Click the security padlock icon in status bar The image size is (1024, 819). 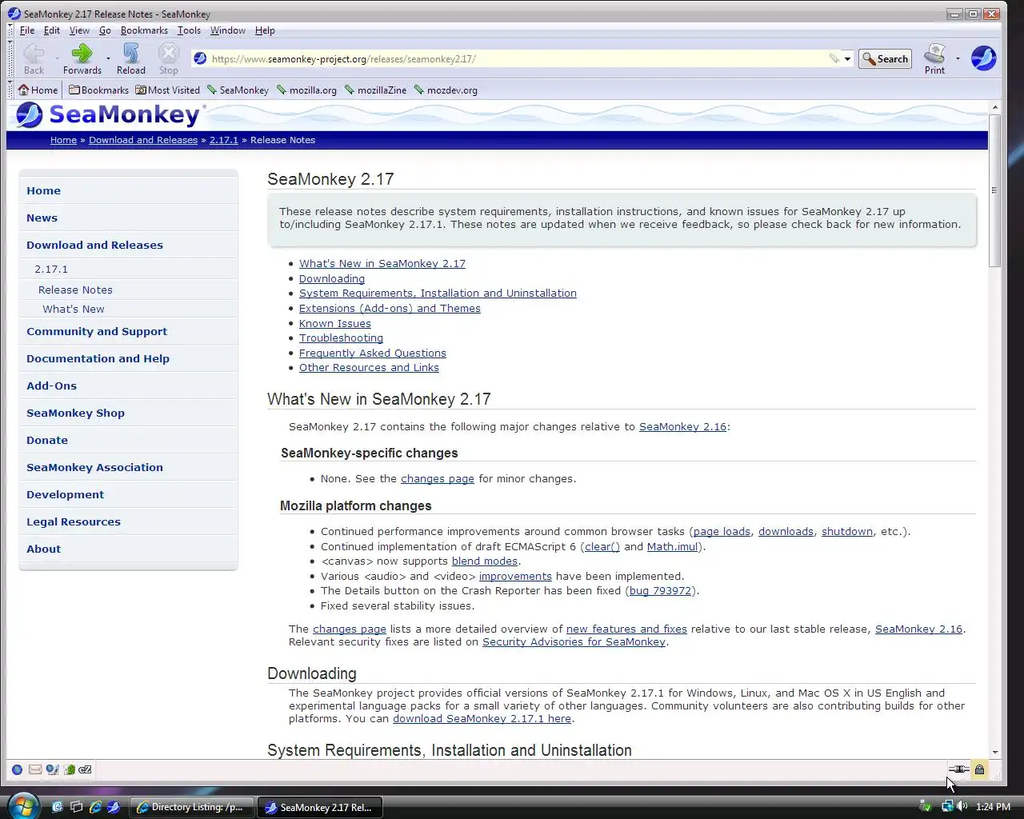pyautogui.click(x=979, y=769)
